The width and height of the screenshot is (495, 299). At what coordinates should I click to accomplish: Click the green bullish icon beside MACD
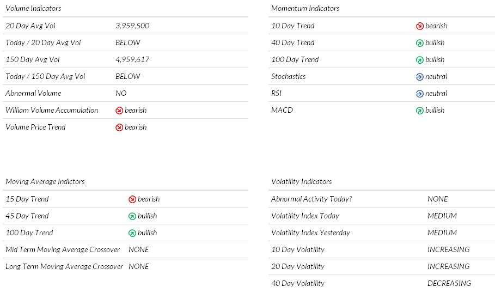pyautogui.click(x=419, y=111)
